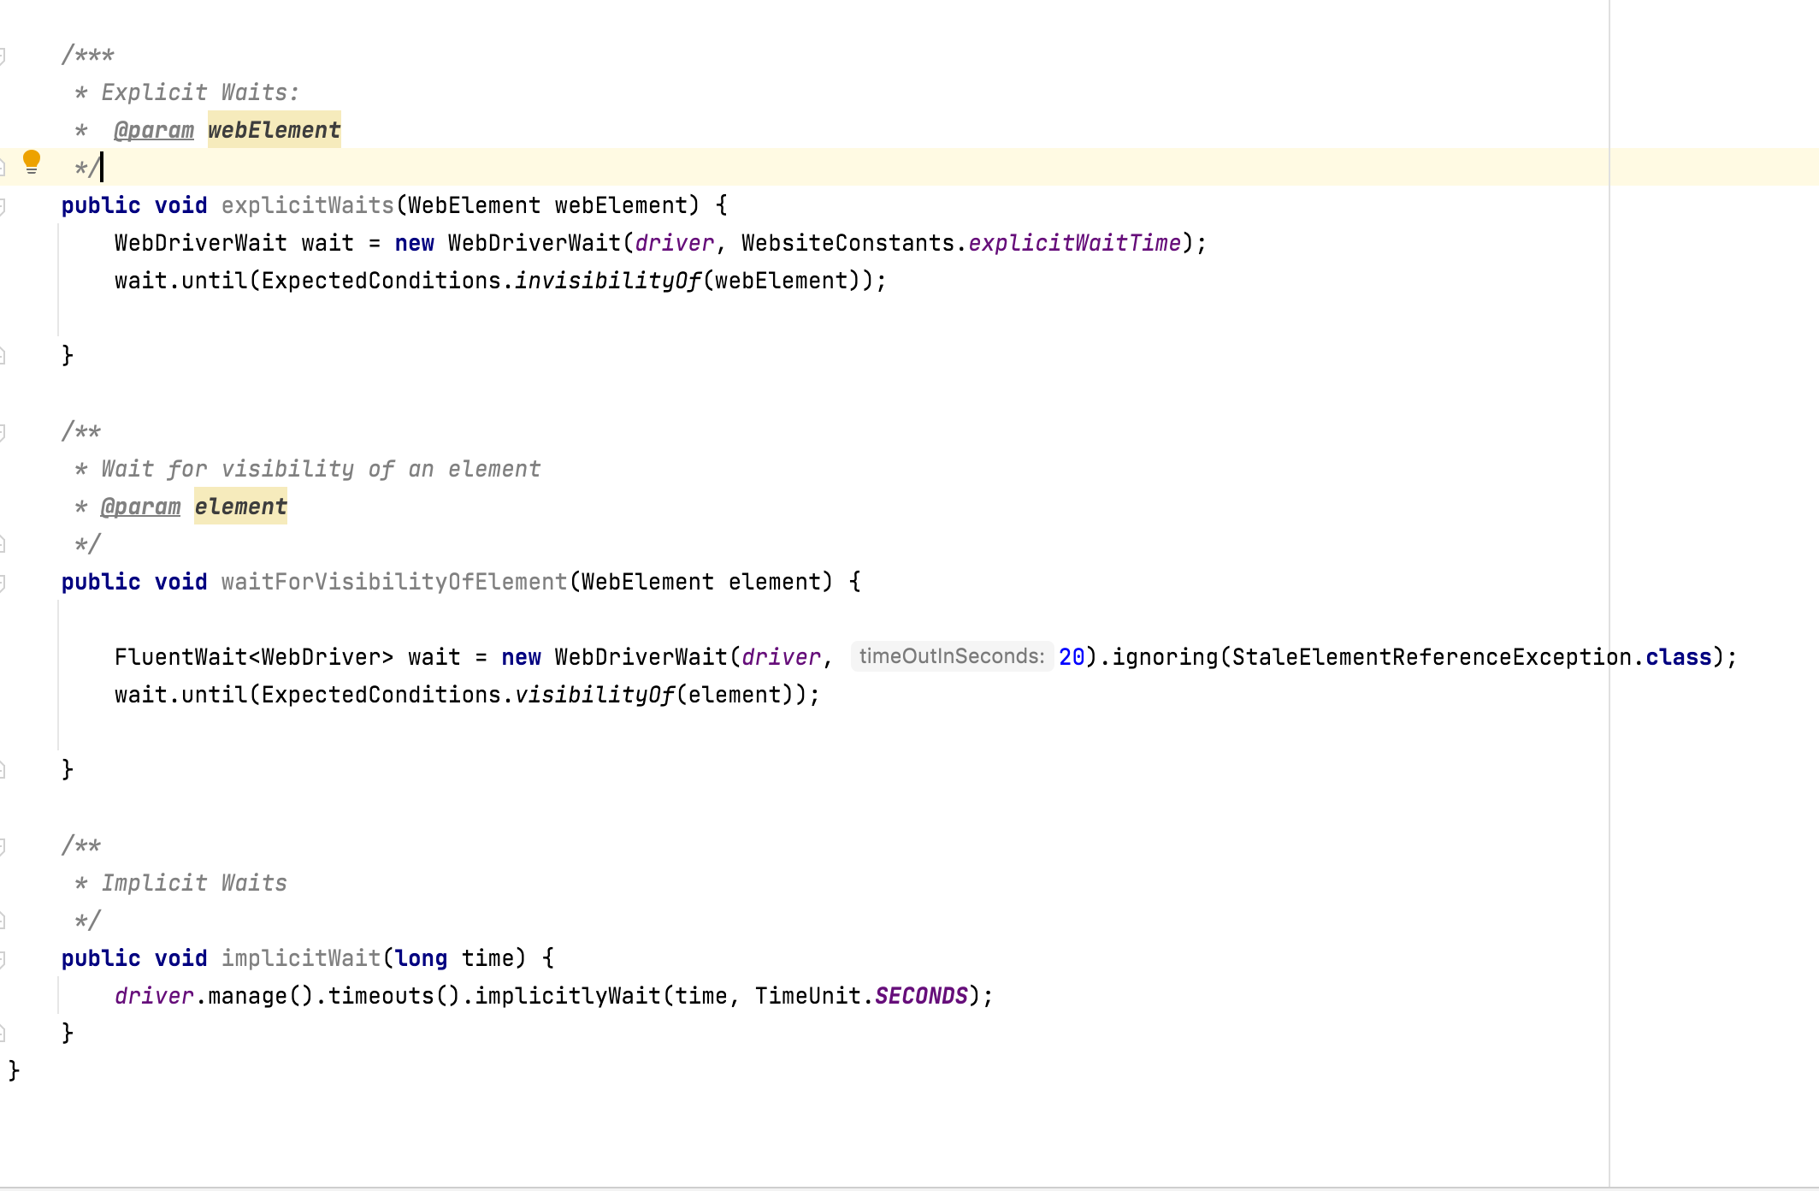This screenshot has width=1819, height=1191.
Task: Collapse the Implicit Waits comment block
Action: click(x=3, y=845)
